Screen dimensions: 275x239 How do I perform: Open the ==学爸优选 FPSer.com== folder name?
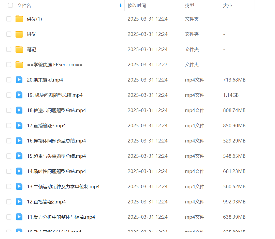tap(54, 65)
